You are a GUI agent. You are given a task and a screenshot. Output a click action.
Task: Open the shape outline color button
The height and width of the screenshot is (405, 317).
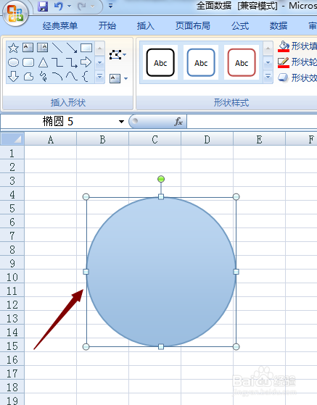[297, 62]
